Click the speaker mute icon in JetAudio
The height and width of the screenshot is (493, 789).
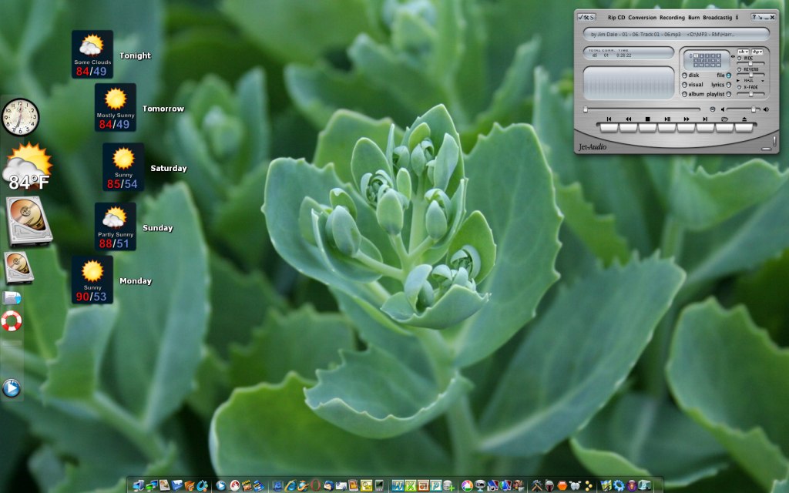point(723,109)
